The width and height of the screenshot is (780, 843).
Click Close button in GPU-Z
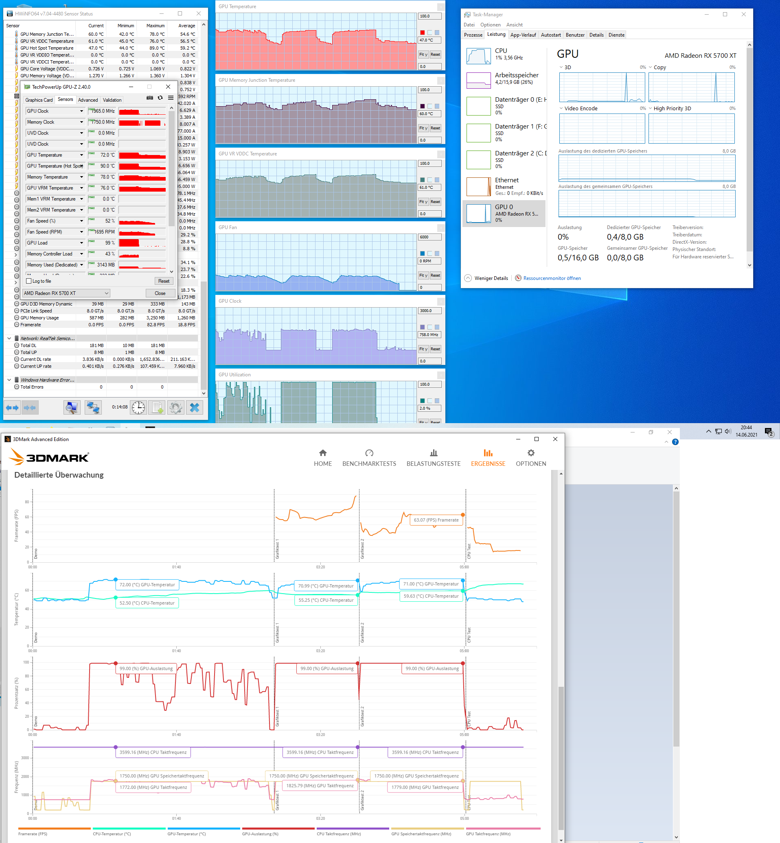tap(160, 293)
